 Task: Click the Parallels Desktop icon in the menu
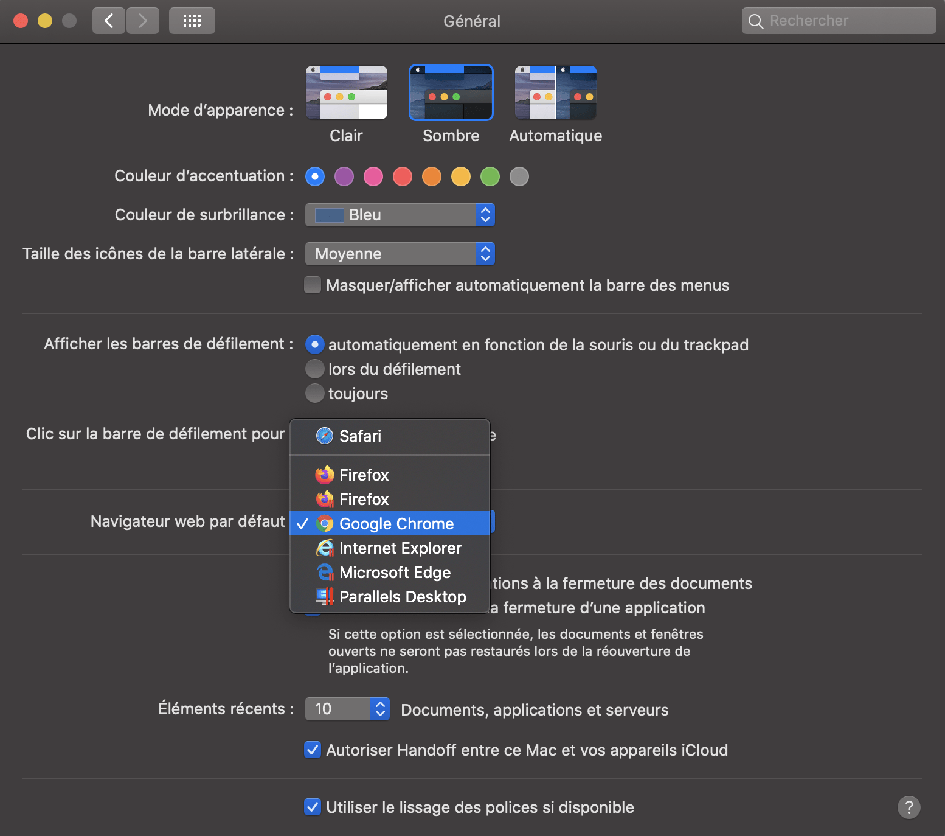click(325, 596)
